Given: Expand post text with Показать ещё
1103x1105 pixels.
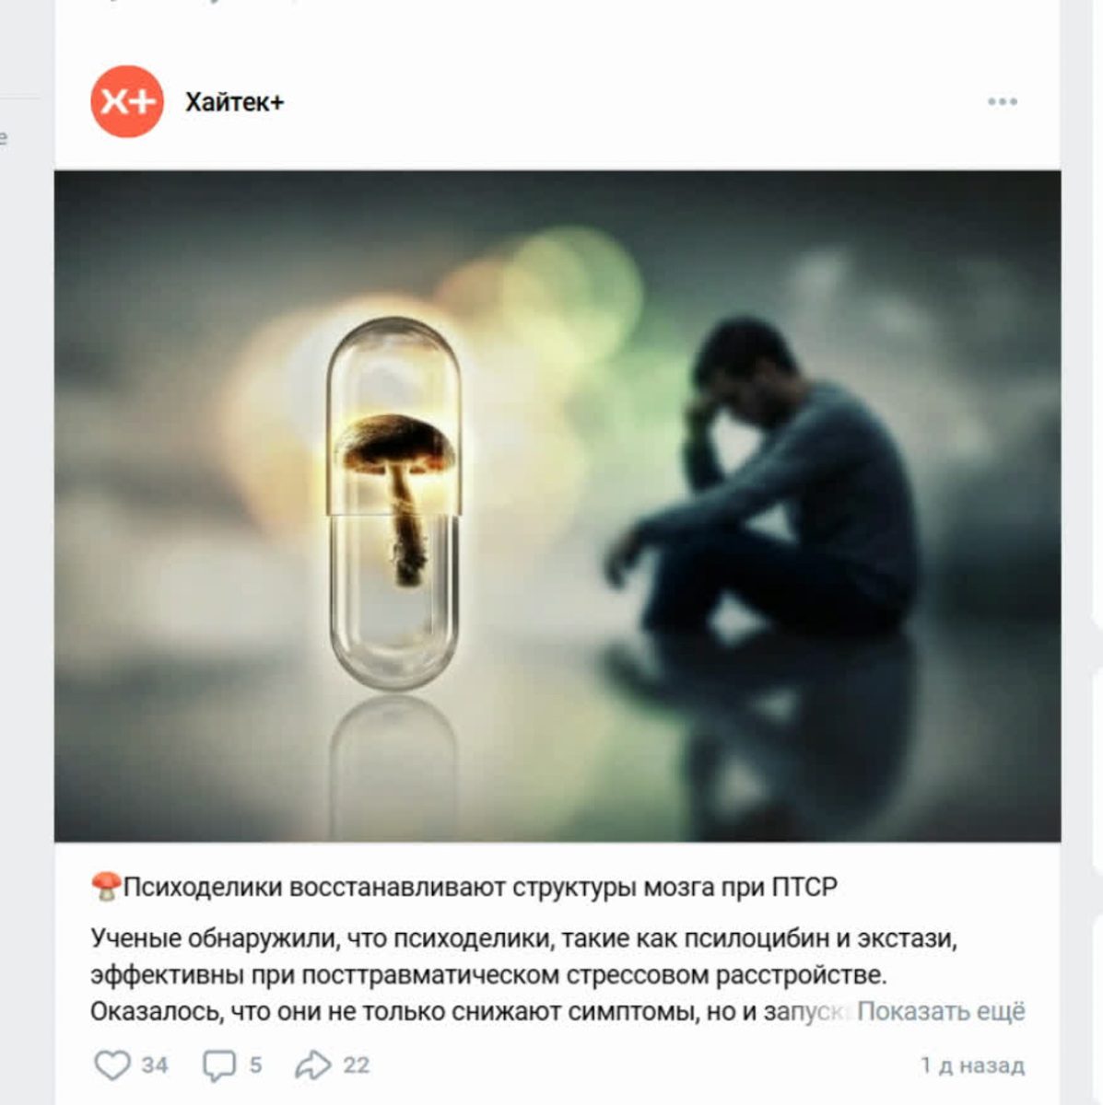Looking at the screenshot, I should (x=941, y=1011).
